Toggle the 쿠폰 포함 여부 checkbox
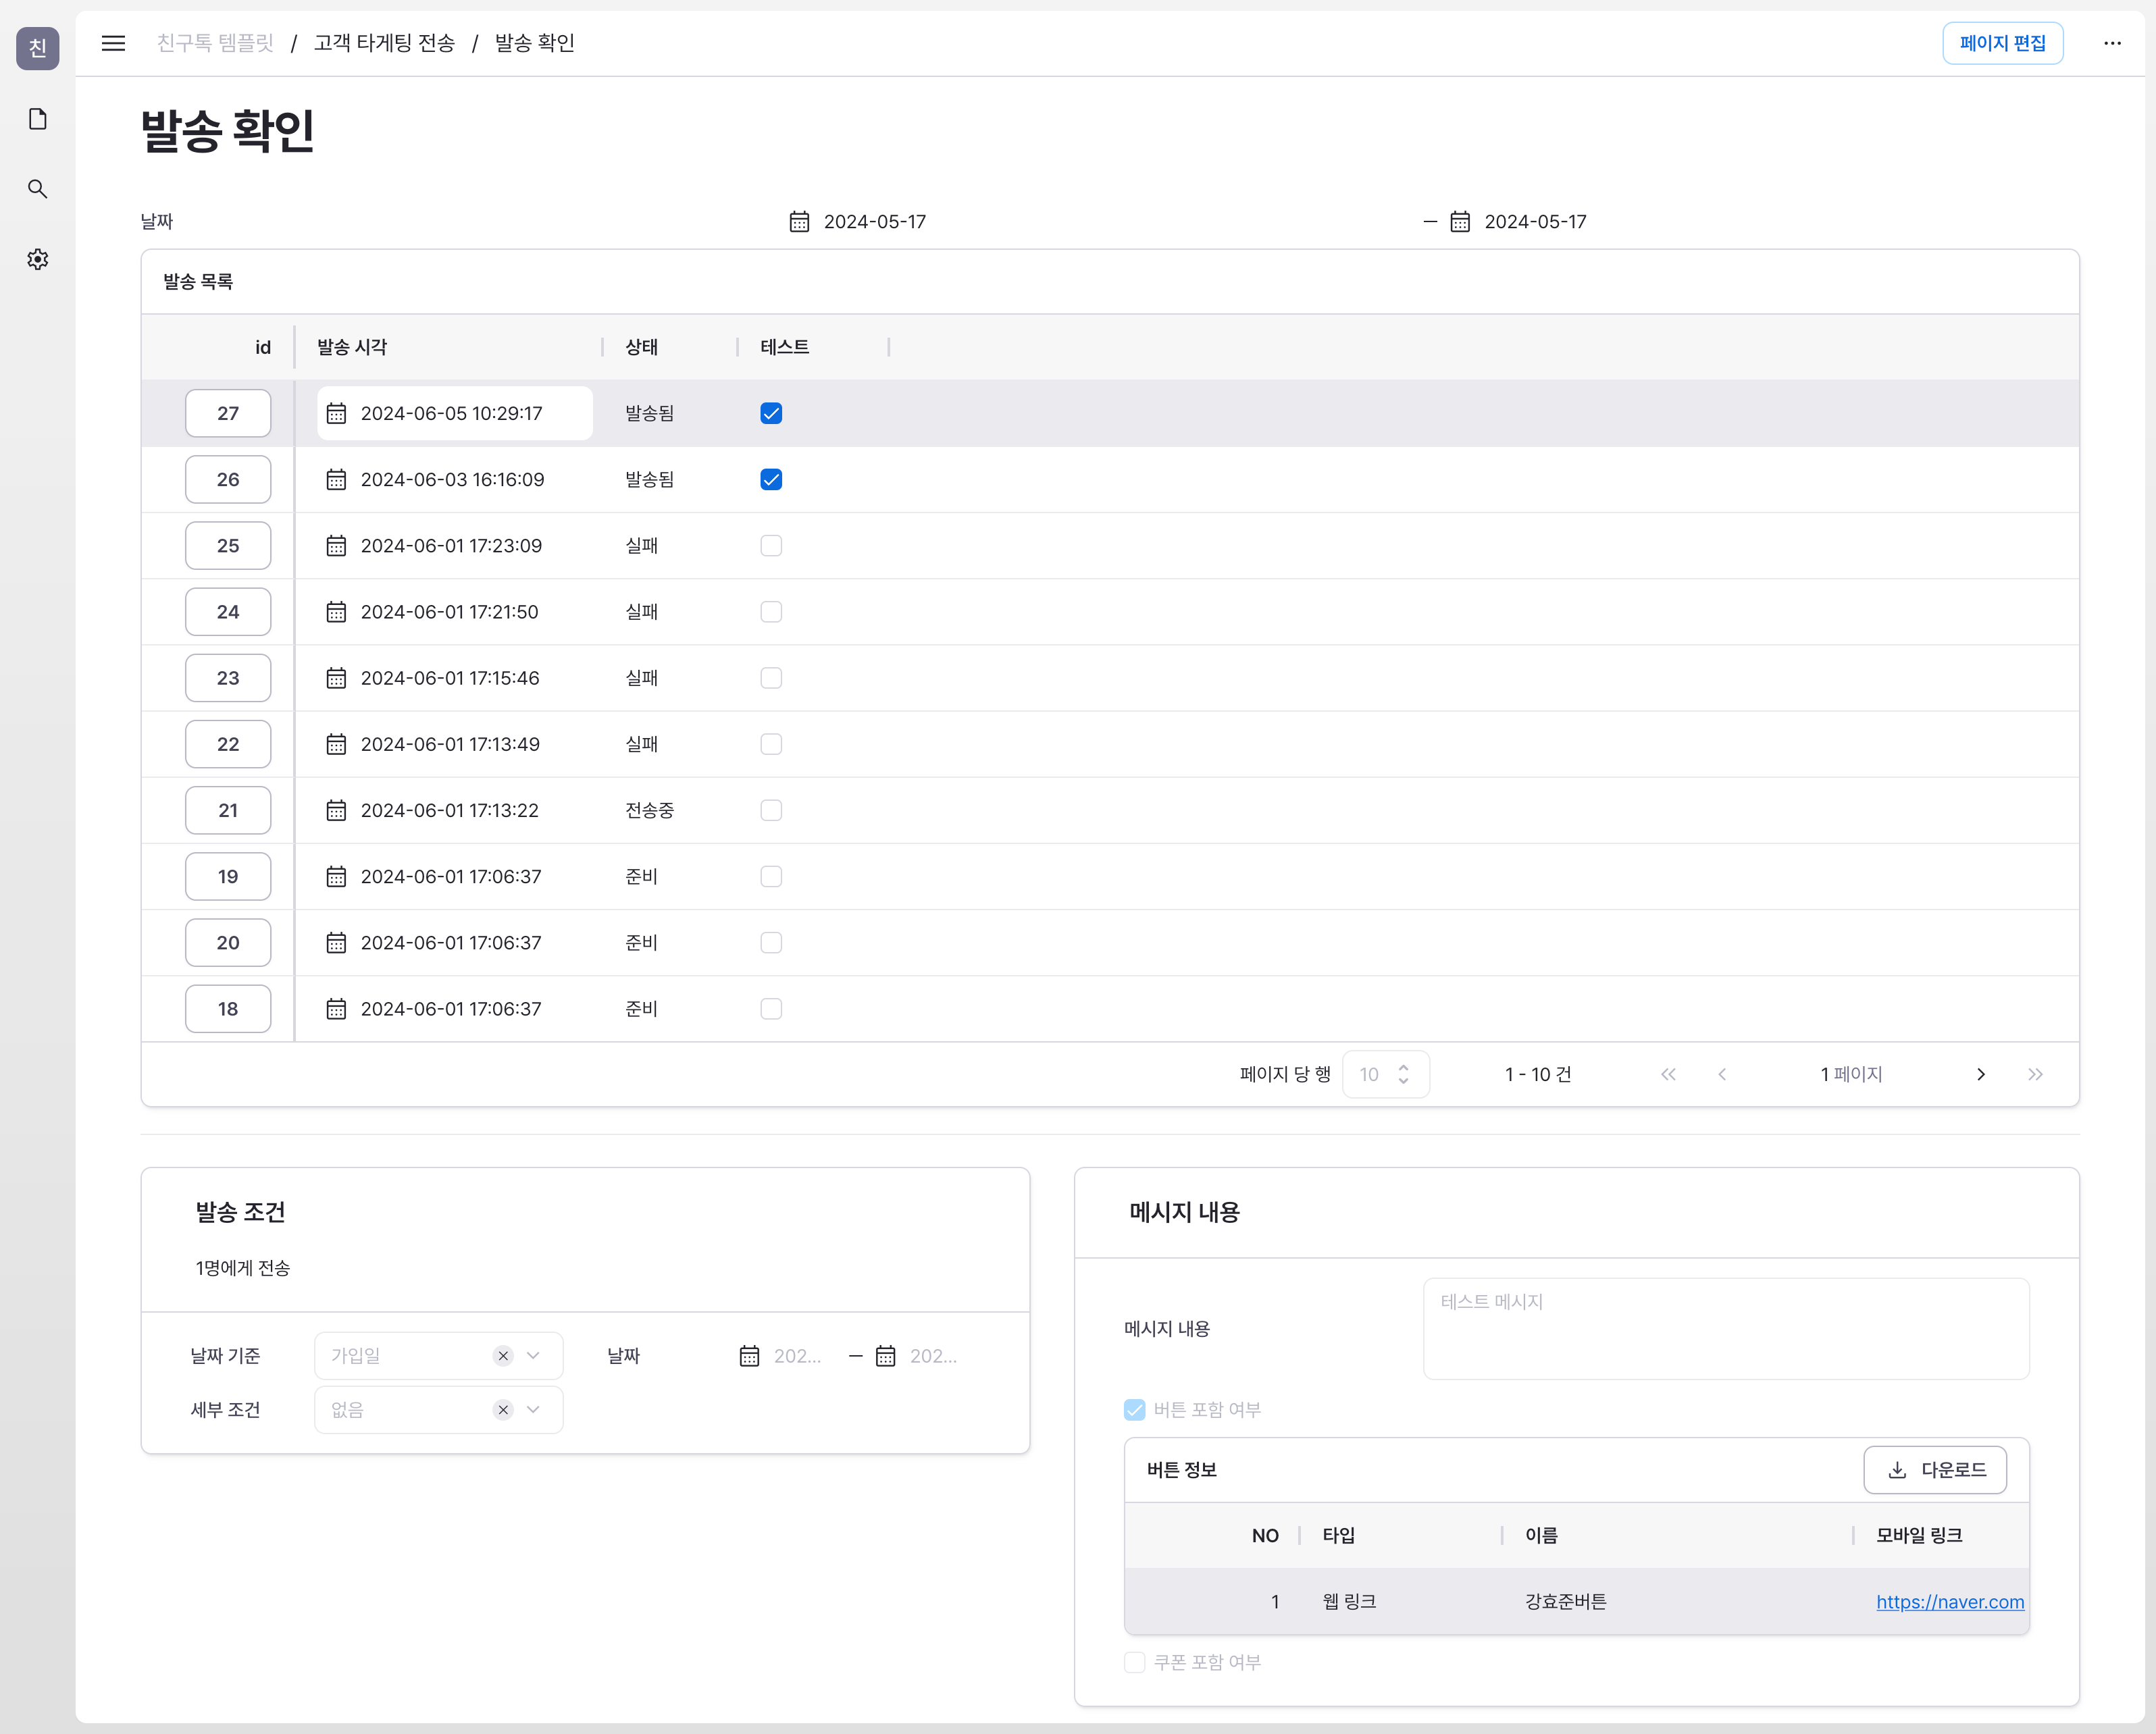The width and height of the screenshot is (2156, 1734). pyautogui.click(x=1134, y=1662)
